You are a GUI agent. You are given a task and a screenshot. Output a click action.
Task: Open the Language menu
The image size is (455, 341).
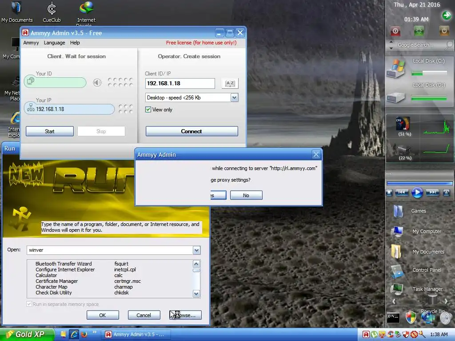[55, 43]
